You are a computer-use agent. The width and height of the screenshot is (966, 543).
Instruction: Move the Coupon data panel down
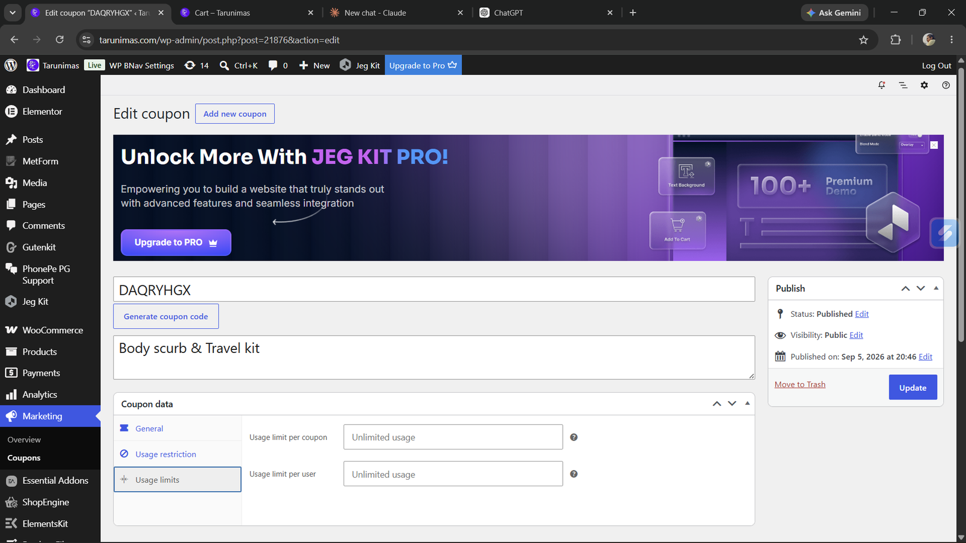coord(732,404)
